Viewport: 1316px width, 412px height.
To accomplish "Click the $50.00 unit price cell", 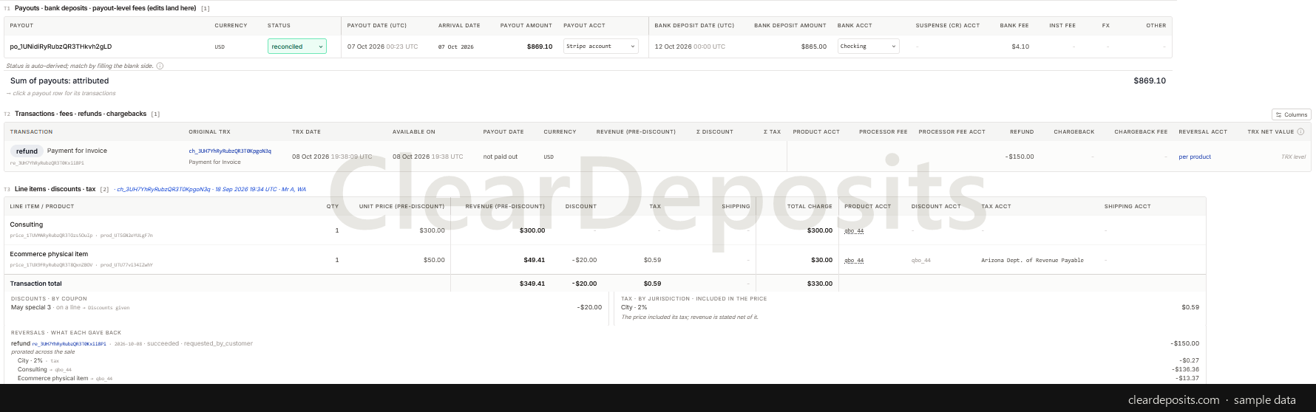I will [434, 260].
